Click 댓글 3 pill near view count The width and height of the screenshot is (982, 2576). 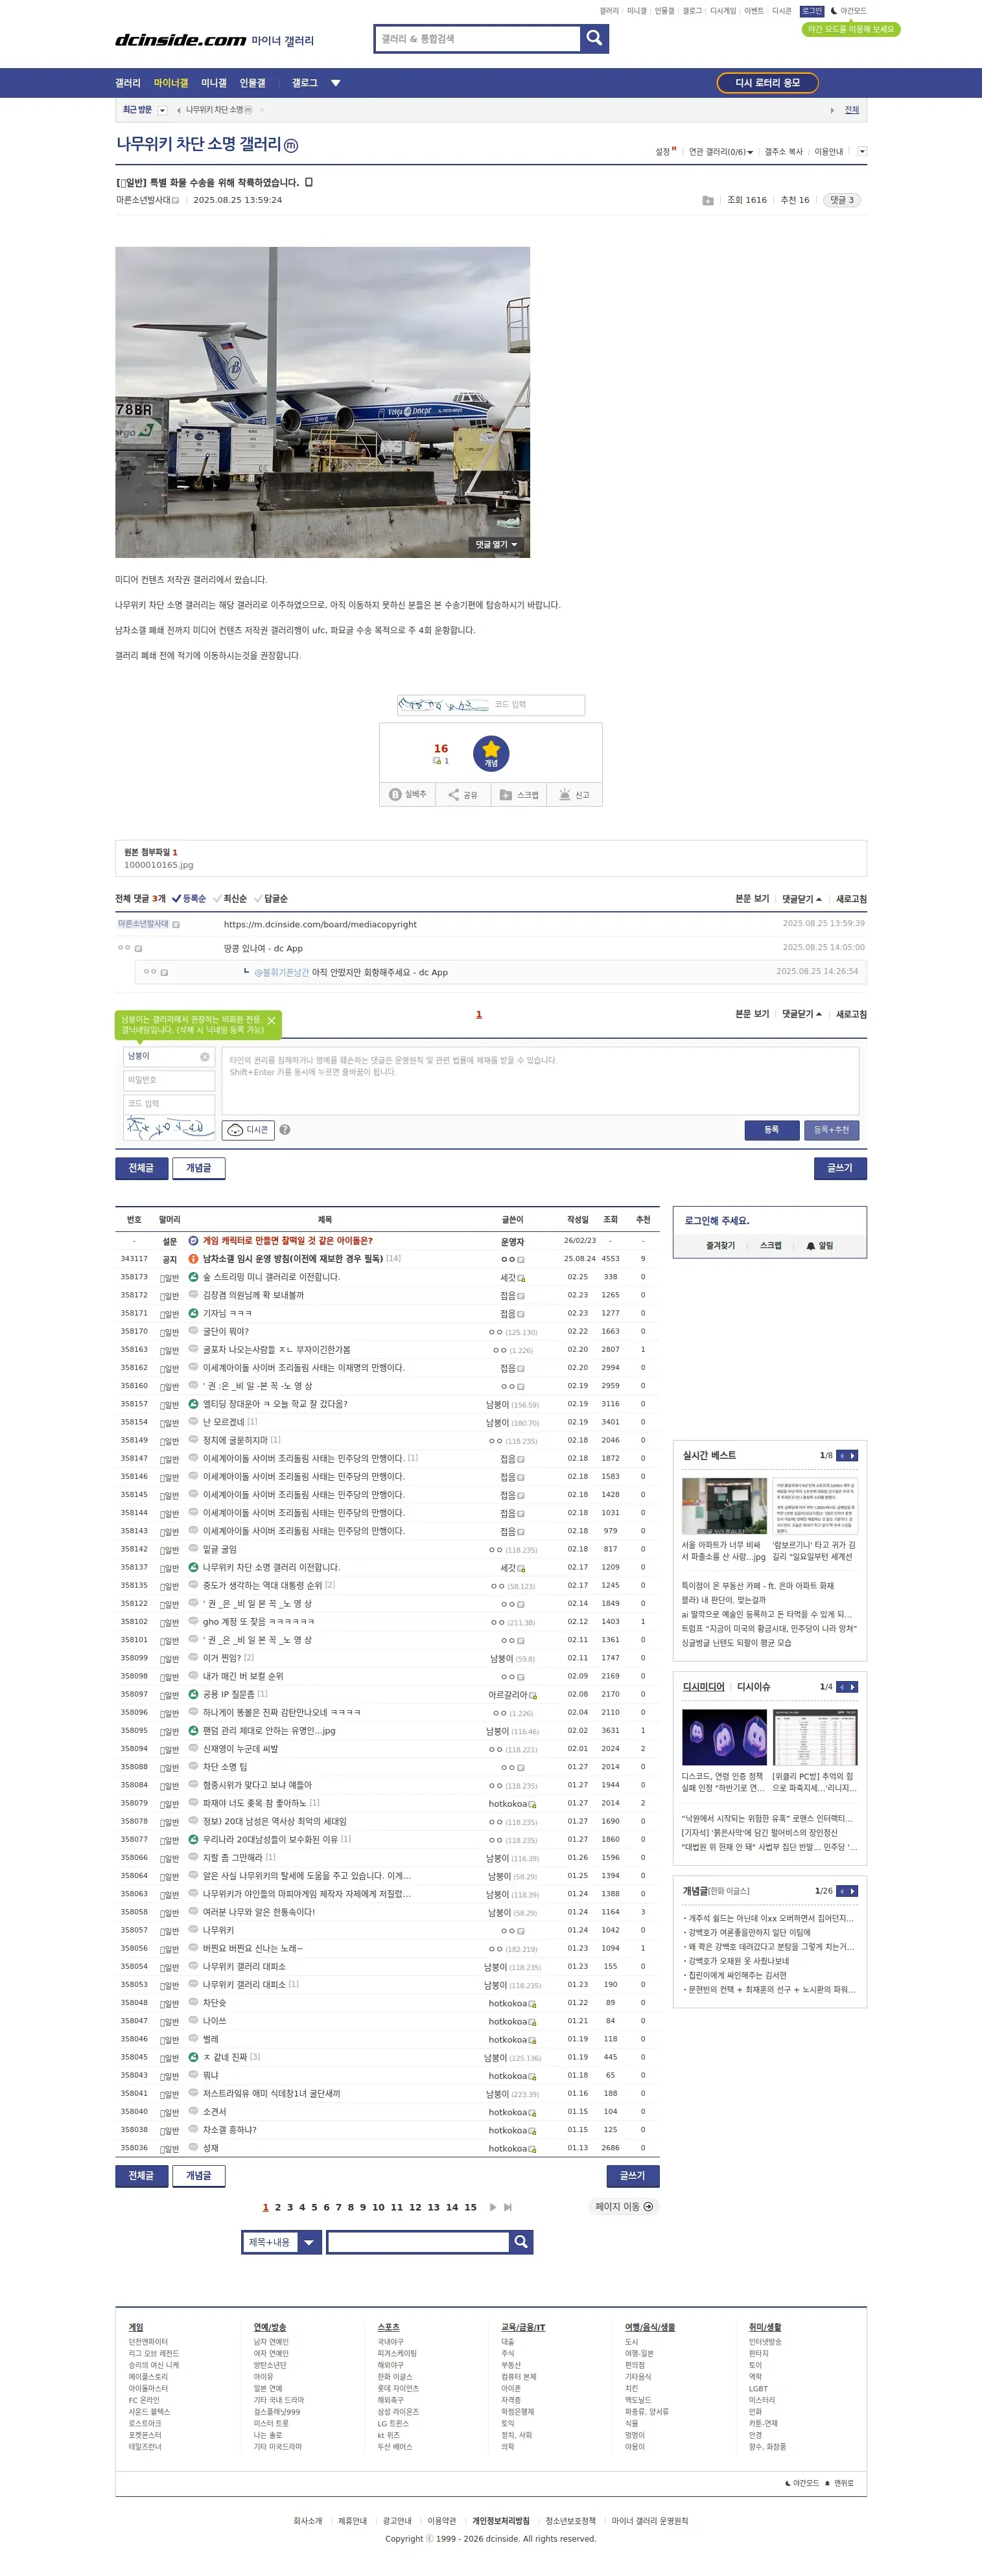coord(842,200)
